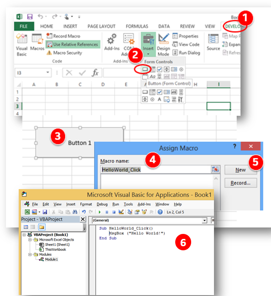Click the View Microsoft Excel icon in VBA toolbar

pyautogui.click(x=27, y=212)
